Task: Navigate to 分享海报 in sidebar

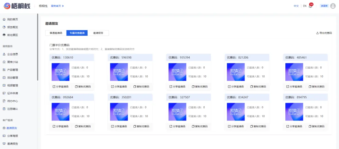Action: [13, 136]
